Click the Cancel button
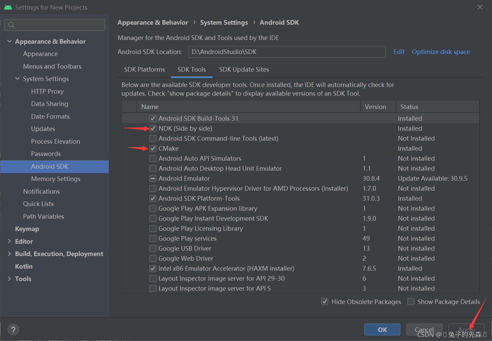The width and height of the screenshot is (492, 341). [424, 330]
